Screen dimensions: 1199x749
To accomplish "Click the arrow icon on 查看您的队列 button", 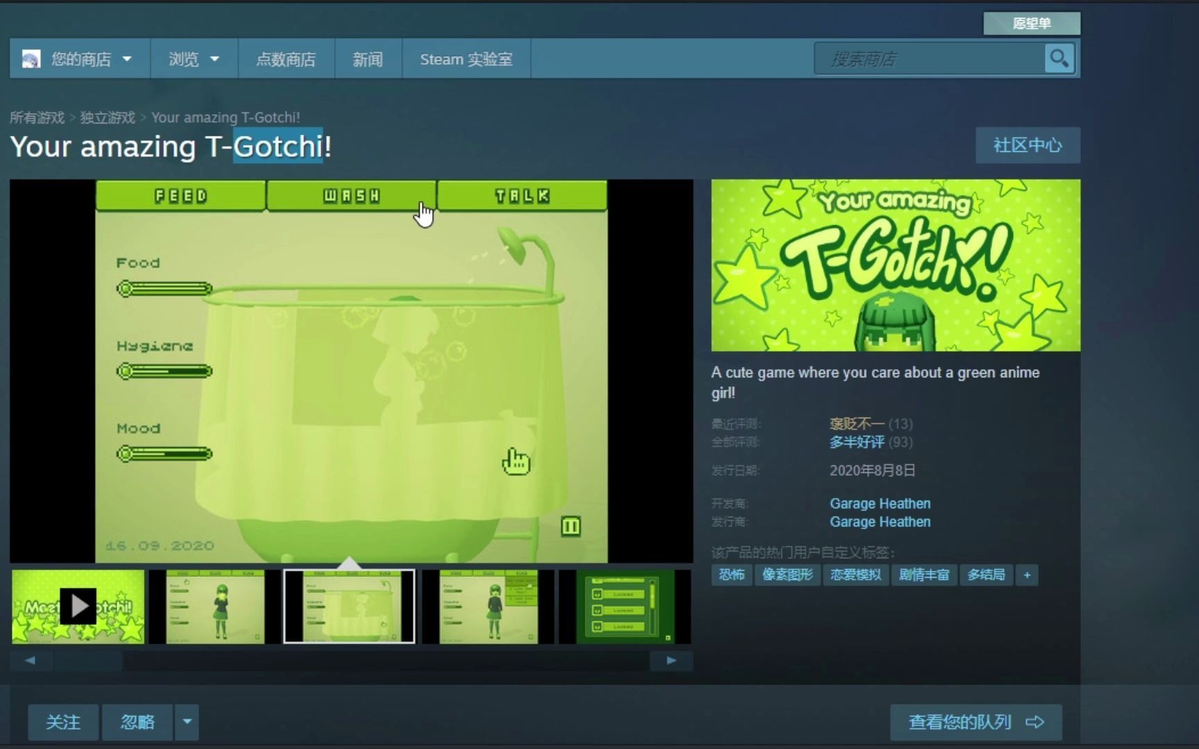I will click(1035, 722).
